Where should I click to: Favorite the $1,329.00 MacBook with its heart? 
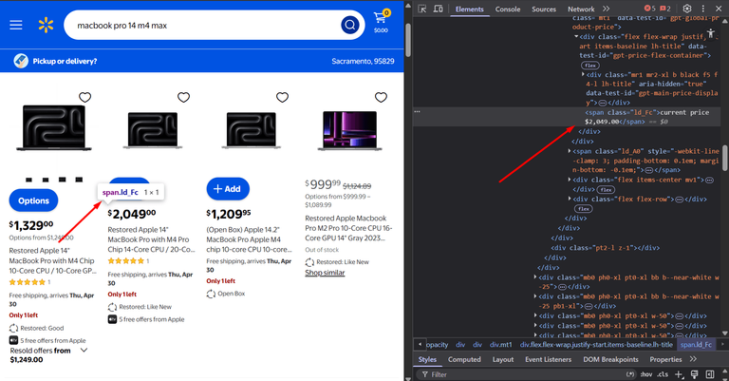click(84, 97)
